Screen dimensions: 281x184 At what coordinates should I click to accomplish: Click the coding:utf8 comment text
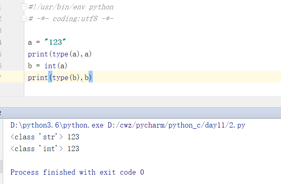[x=75, y=19]
